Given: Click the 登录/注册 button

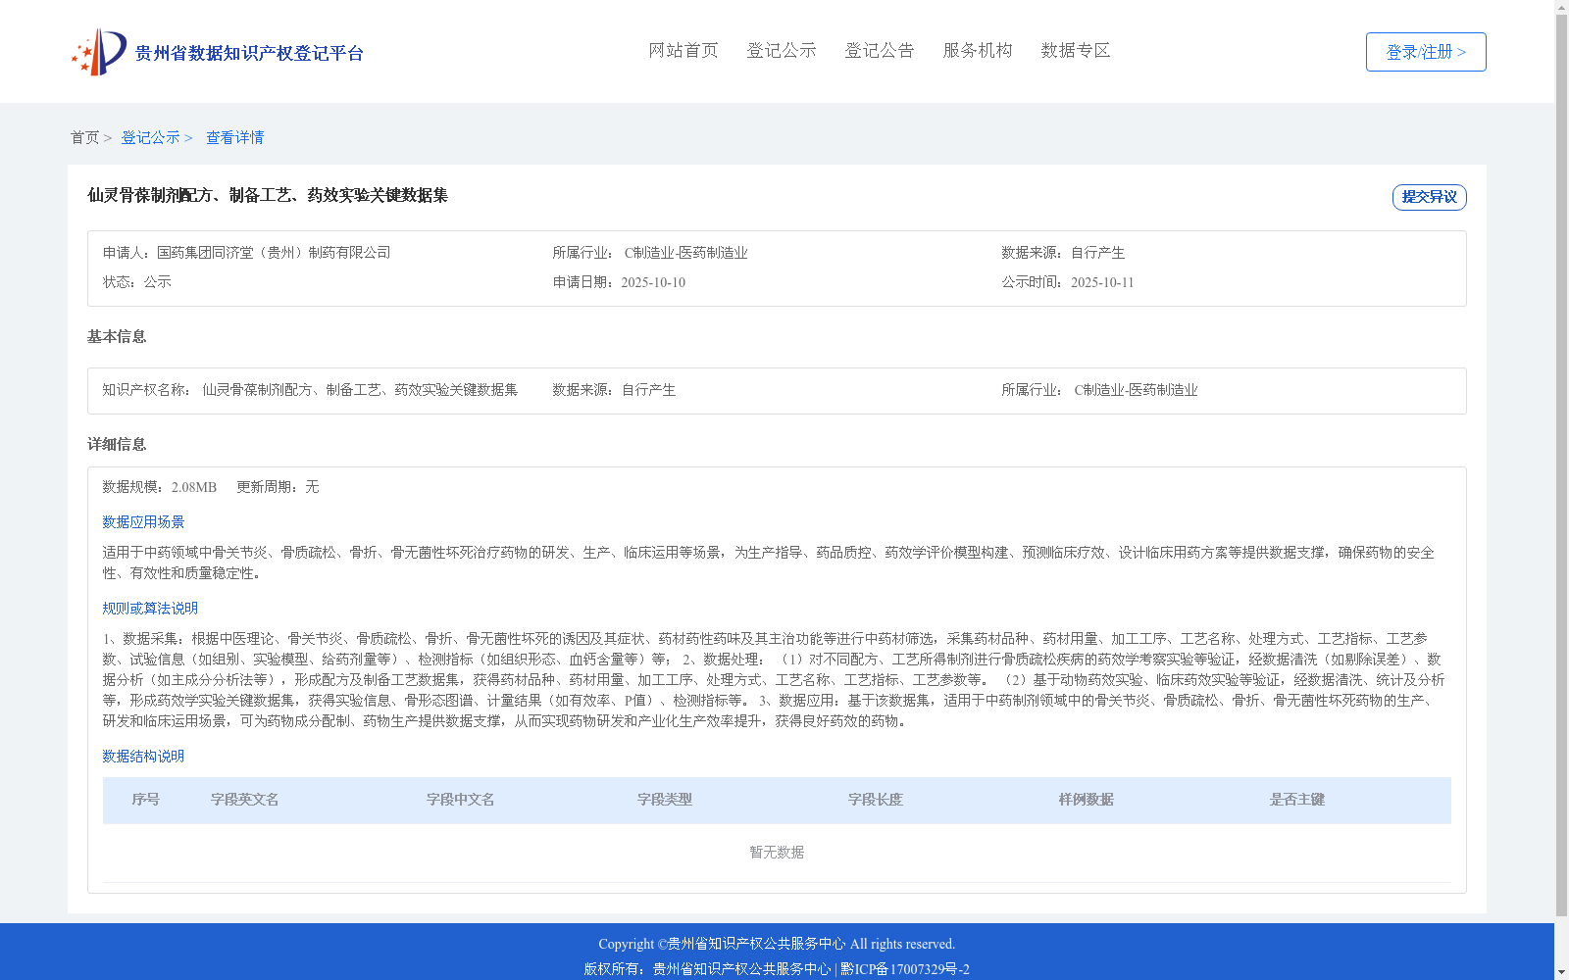Looking at the screenshot, I should 1426,52.
